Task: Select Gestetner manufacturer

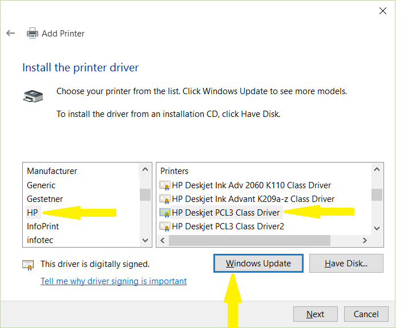Action: [x=45, y=199]
